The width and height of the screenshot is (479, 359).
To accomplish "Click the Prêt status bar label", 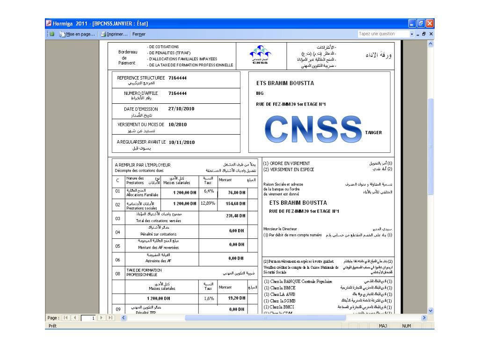I will point(52,326).
